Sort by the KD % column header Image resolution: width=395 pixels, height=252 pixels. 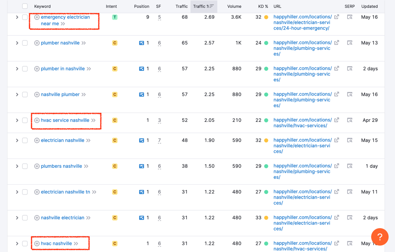tap(263, 6)
